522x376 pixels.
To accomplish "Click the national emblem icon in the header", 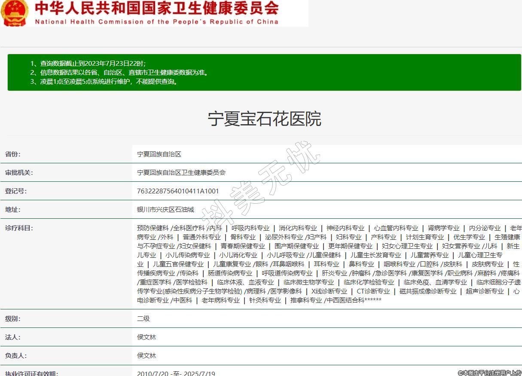I will [x=14, y=12].
